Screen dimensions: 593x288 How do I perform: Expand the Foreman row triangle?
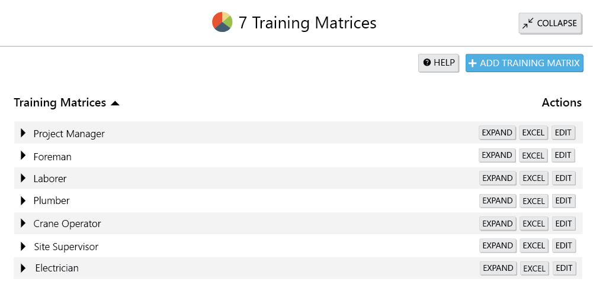coord(23,156)
